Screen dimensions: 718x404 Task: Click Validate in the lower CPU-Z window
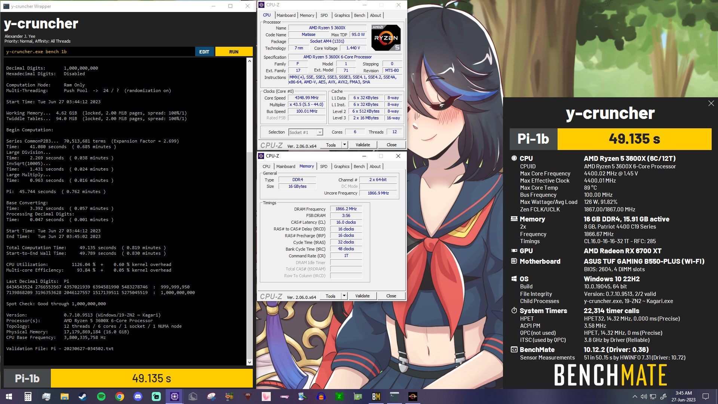[x=362, y=296]
